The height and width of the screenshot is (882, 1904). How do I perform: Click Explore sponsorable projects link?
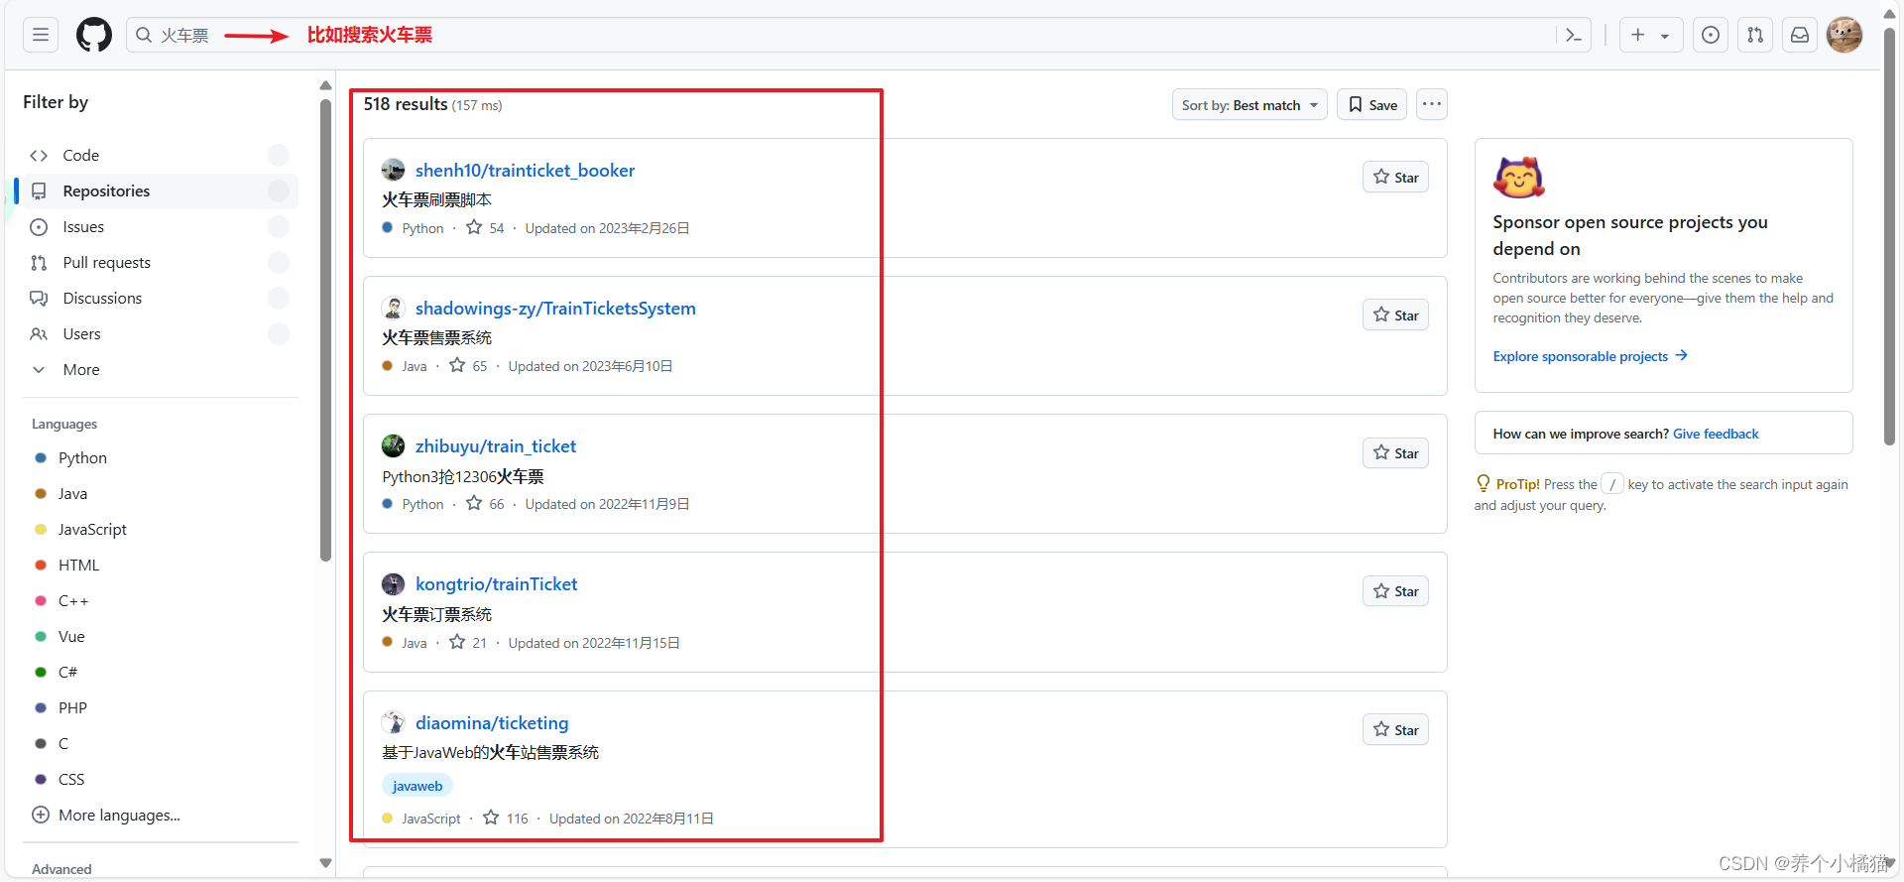click(1590, 356)
